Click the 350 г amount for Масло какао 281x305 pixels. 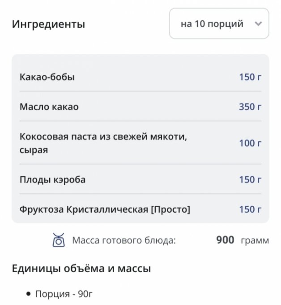(250, 107)
